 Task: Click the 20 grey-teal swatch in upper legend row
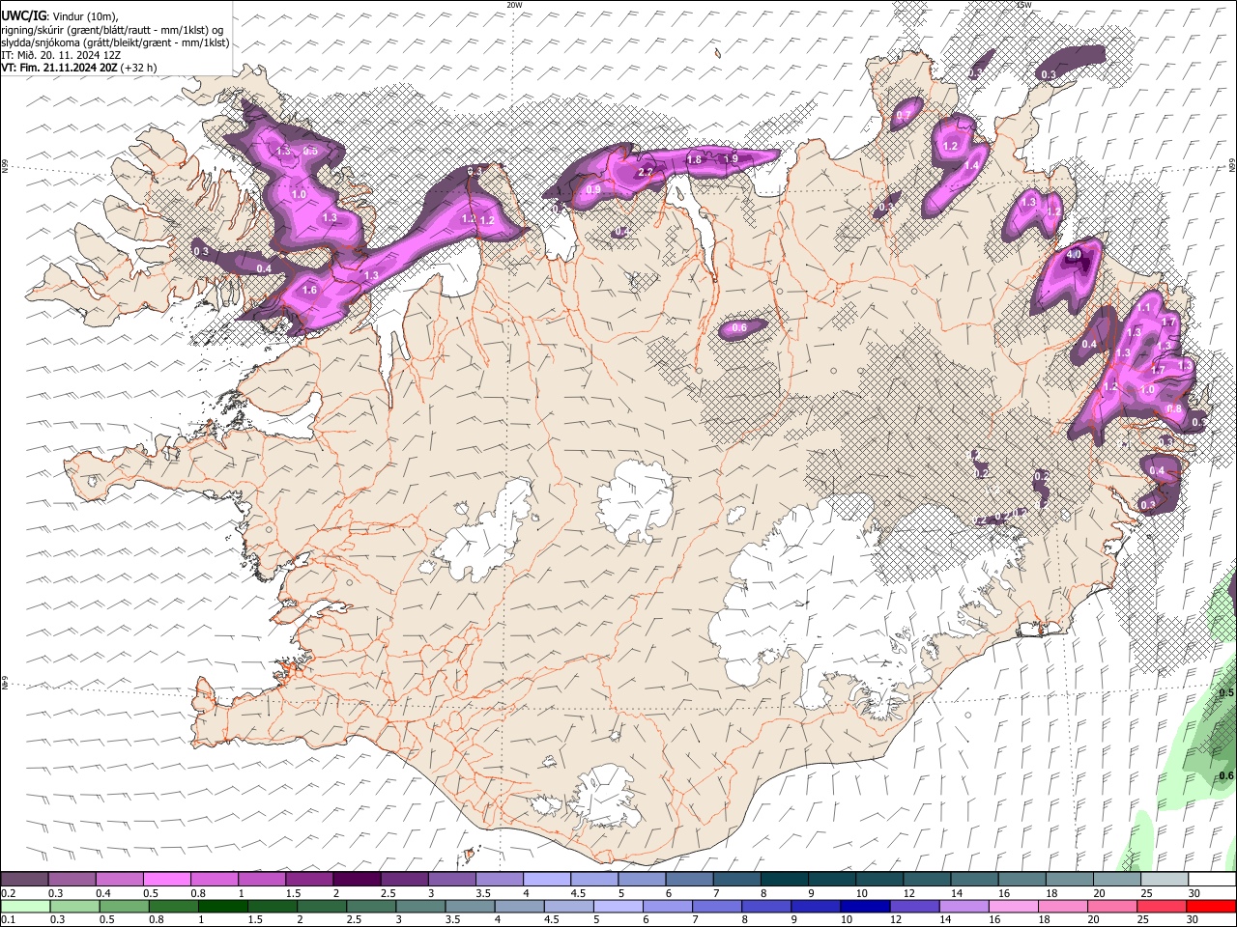click(x=1117, y=880)
